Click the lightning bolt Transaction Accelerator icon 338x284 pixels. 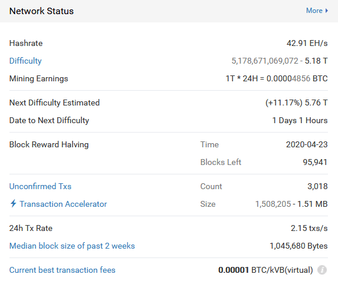pos(14,203)
